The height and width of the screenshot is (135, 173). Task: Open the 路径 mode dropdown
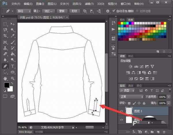23,11
